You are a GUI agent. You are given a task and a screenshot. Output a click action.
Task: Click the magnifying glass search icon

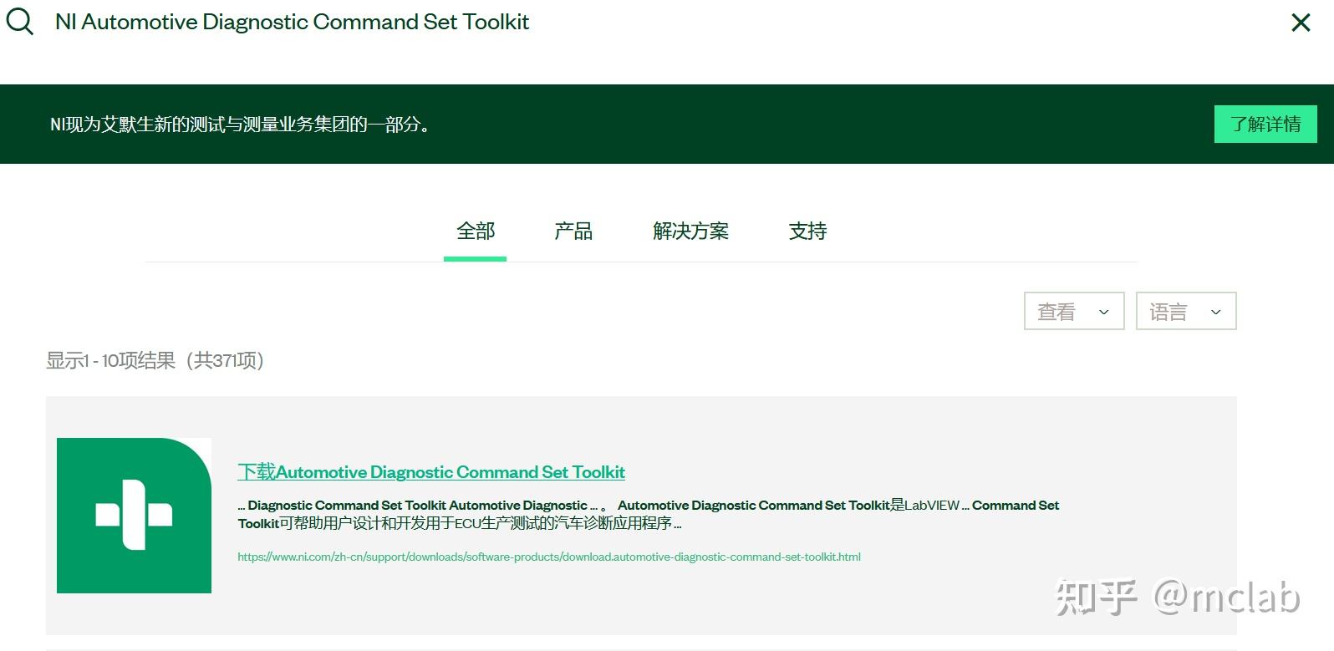19,22
